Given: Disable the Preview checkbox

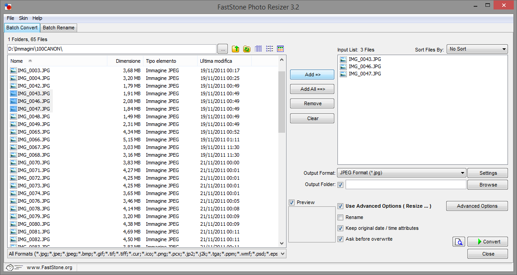Looking at the screenshot, I should [291, 202].
